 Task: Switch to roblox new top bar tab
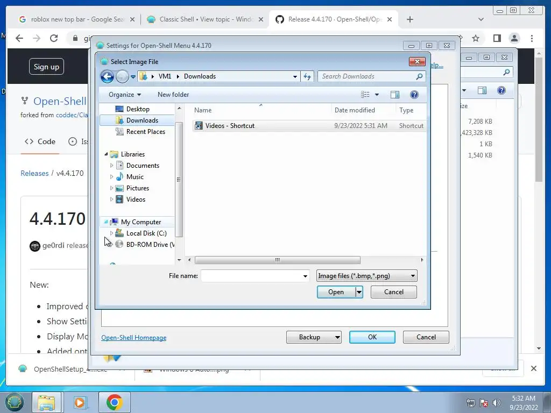[x=76, y=19]
